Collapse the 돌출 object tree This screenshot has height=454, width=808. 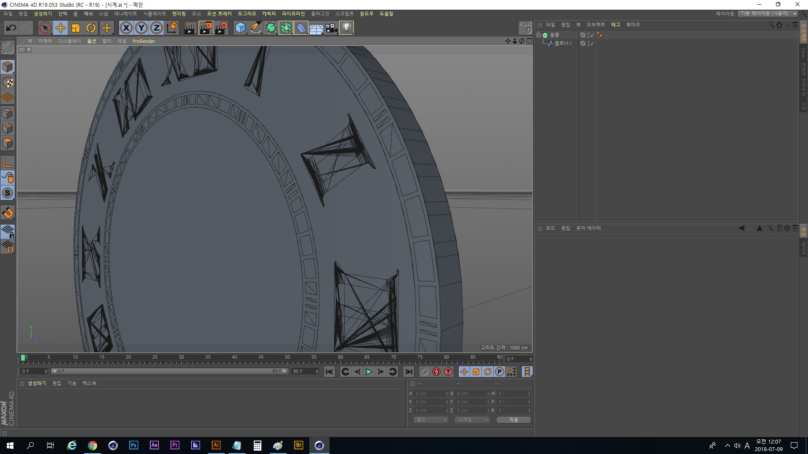(538, 35)
